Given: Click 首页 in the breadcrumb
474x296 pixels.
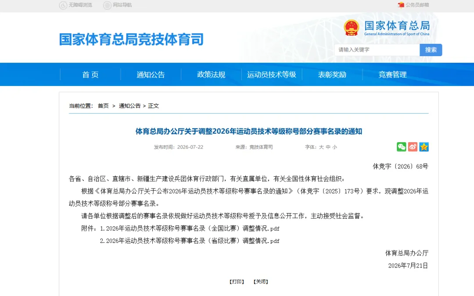Looking at the screenshot, I should point(103,106).
